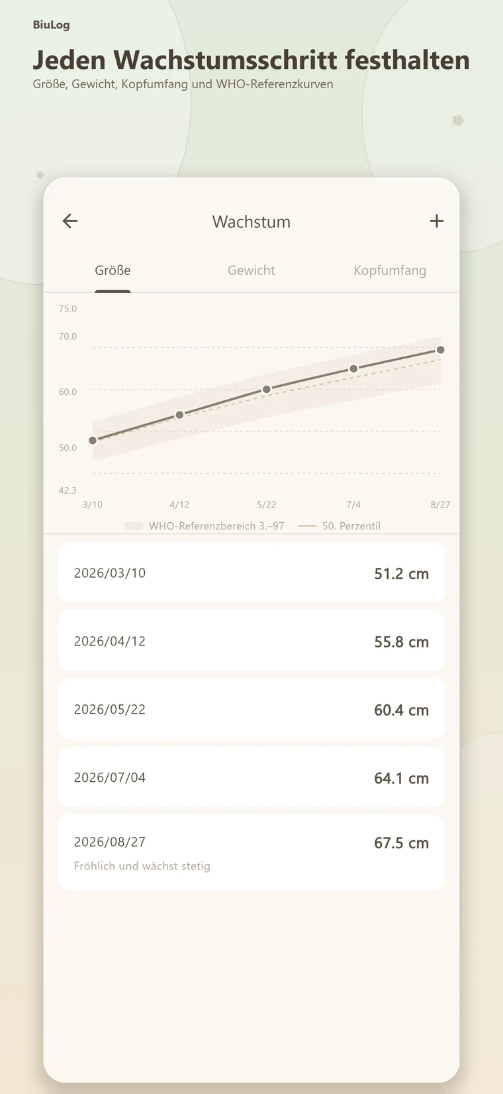Open the 64.1 cm entry from 2026/07/04

251,777
